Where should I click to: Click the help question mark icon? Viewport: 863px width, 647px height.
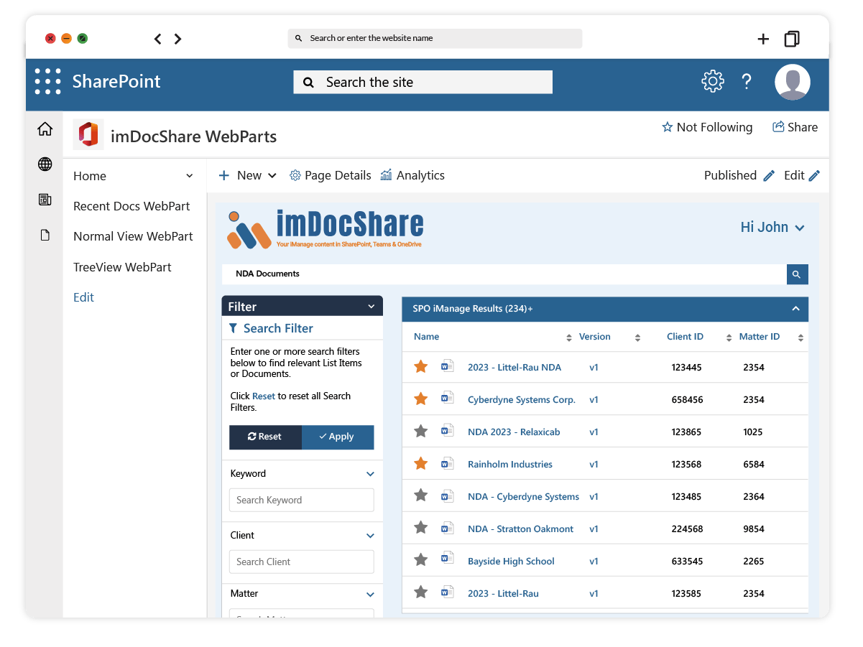point(747,81)
